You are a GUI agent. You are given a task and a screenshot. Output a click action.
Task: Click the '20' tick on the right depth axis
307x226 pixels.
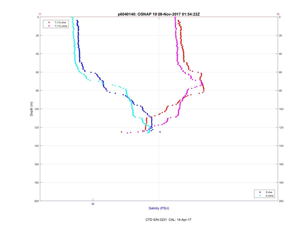point(281,35)
